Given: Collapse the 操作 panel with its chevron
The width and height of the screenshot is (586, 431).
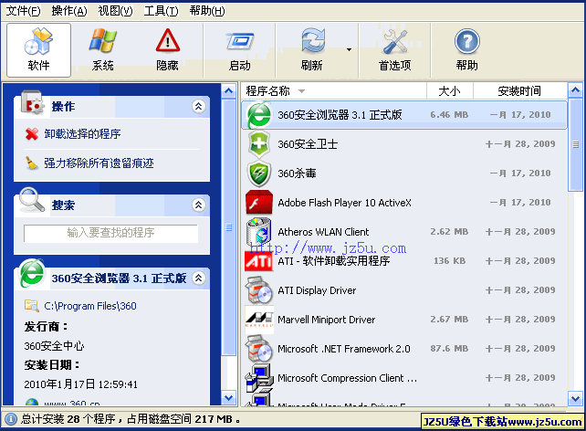Looking at the screenshot, I should tap(198, 107).
